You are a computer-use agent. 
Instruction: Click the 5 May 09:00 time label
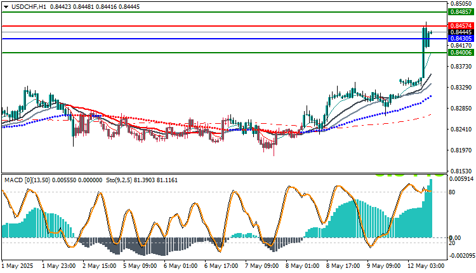pos(140,266)
